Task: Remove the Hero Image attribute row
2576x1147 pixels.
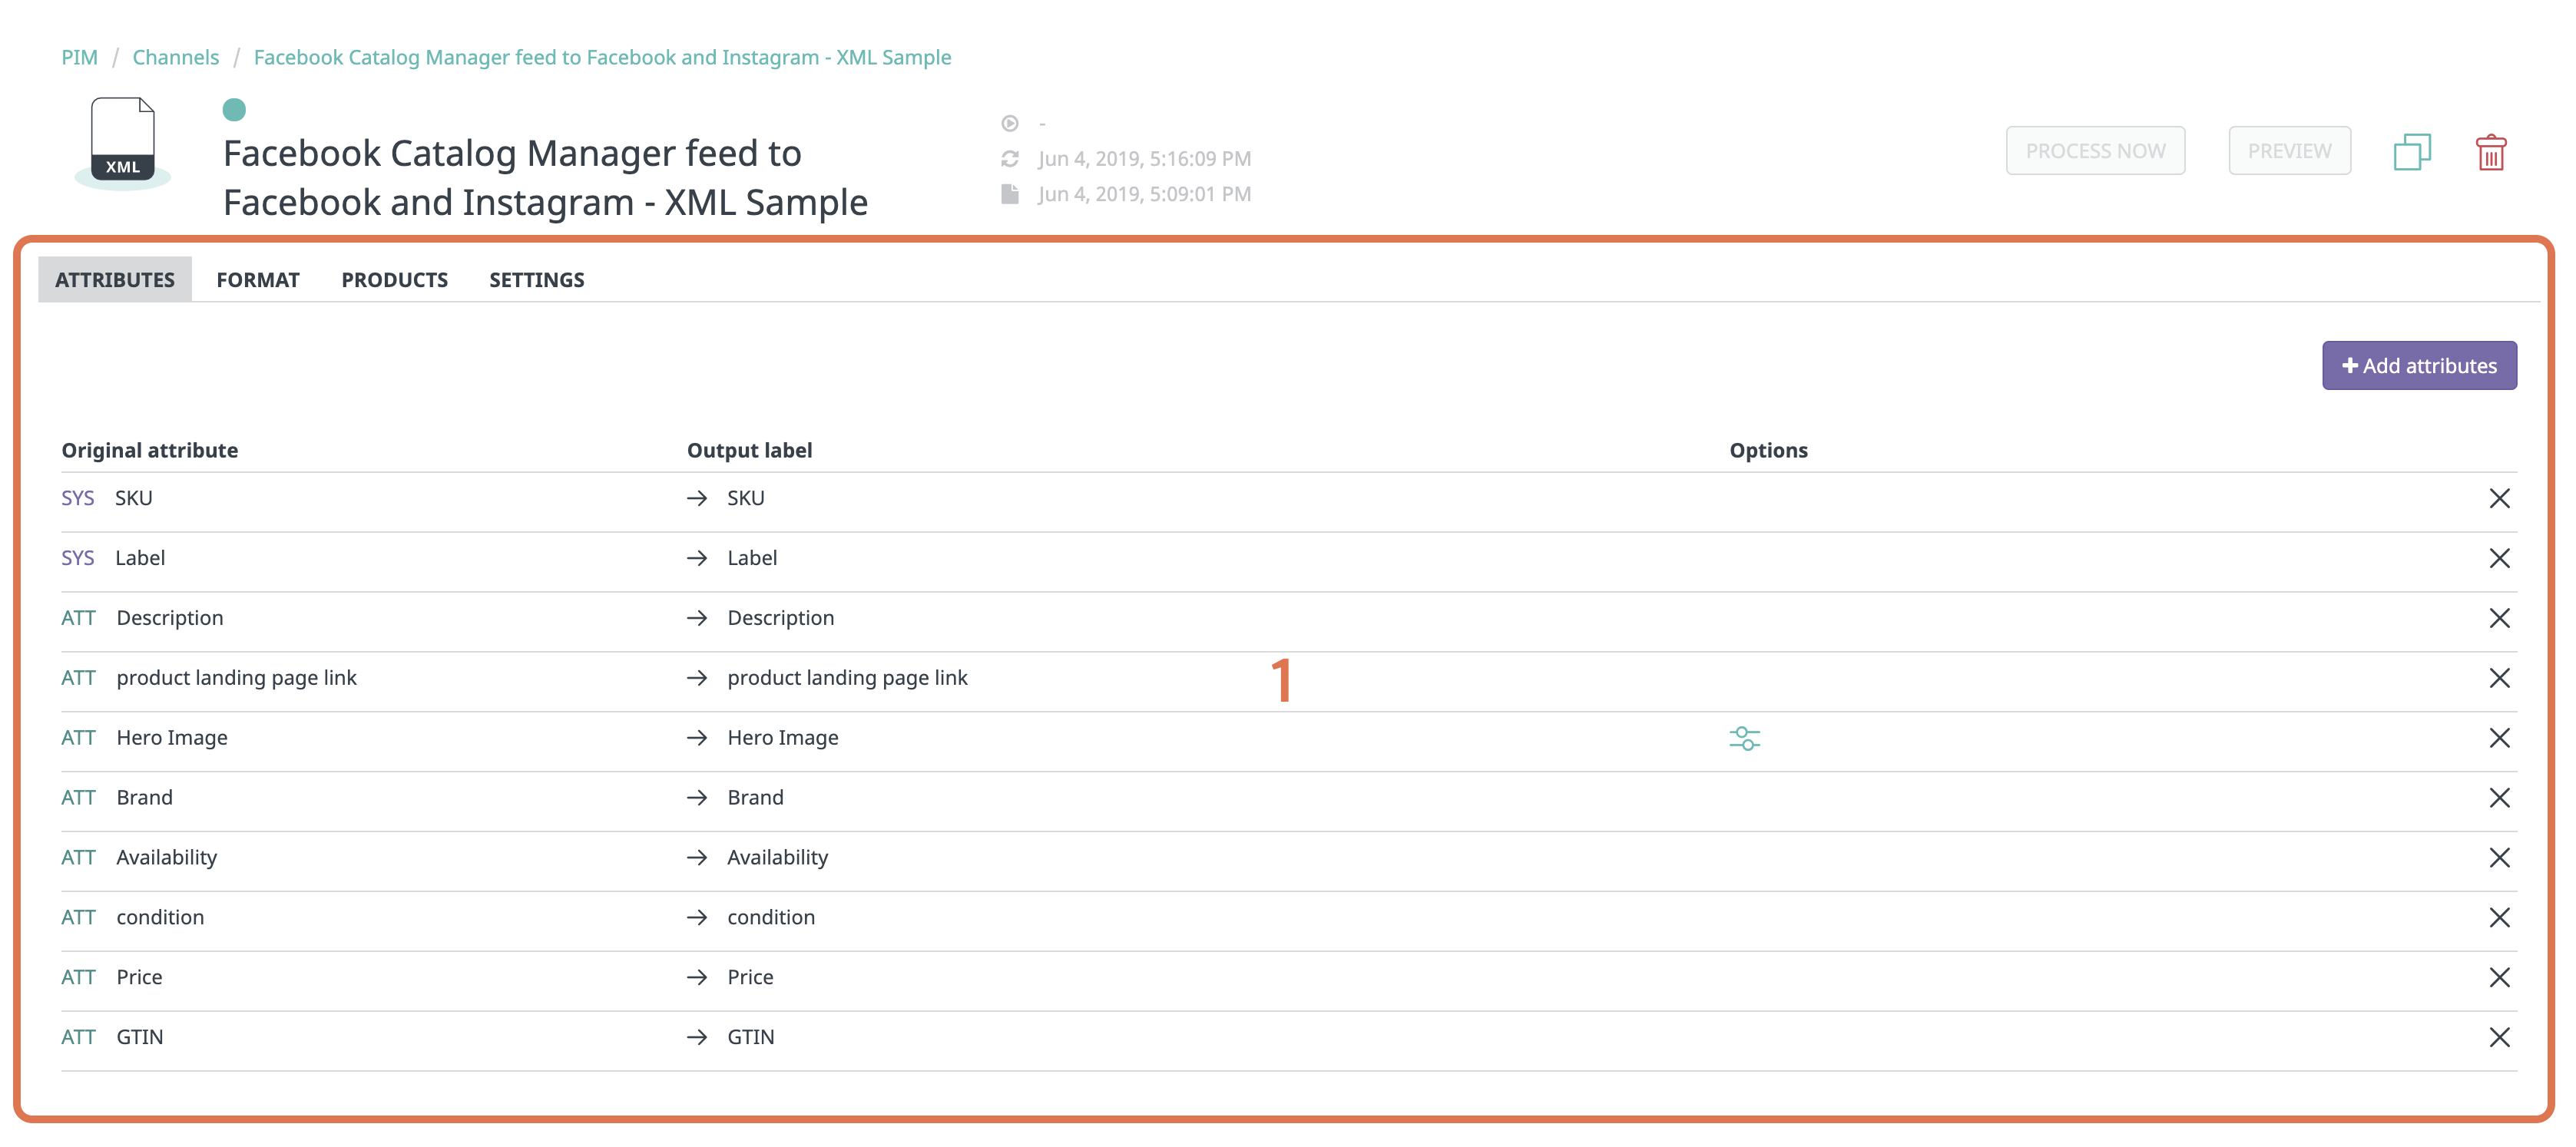Action: pos(2499,738)
